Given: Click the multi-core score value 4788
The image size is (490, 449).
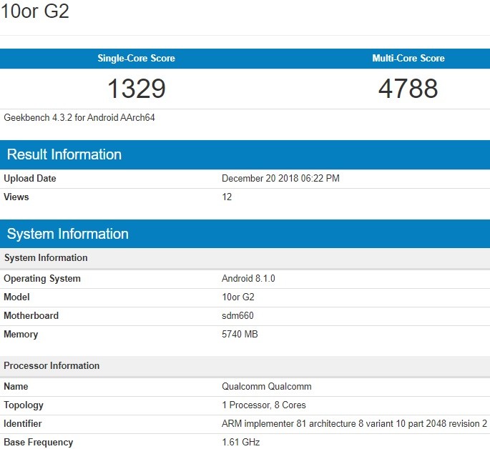Looking at the screenshot, I should [408, 89].
